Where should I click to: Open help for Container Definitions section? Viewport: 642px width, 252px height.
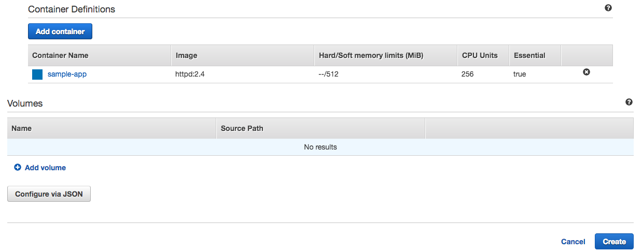click(608, 8)
